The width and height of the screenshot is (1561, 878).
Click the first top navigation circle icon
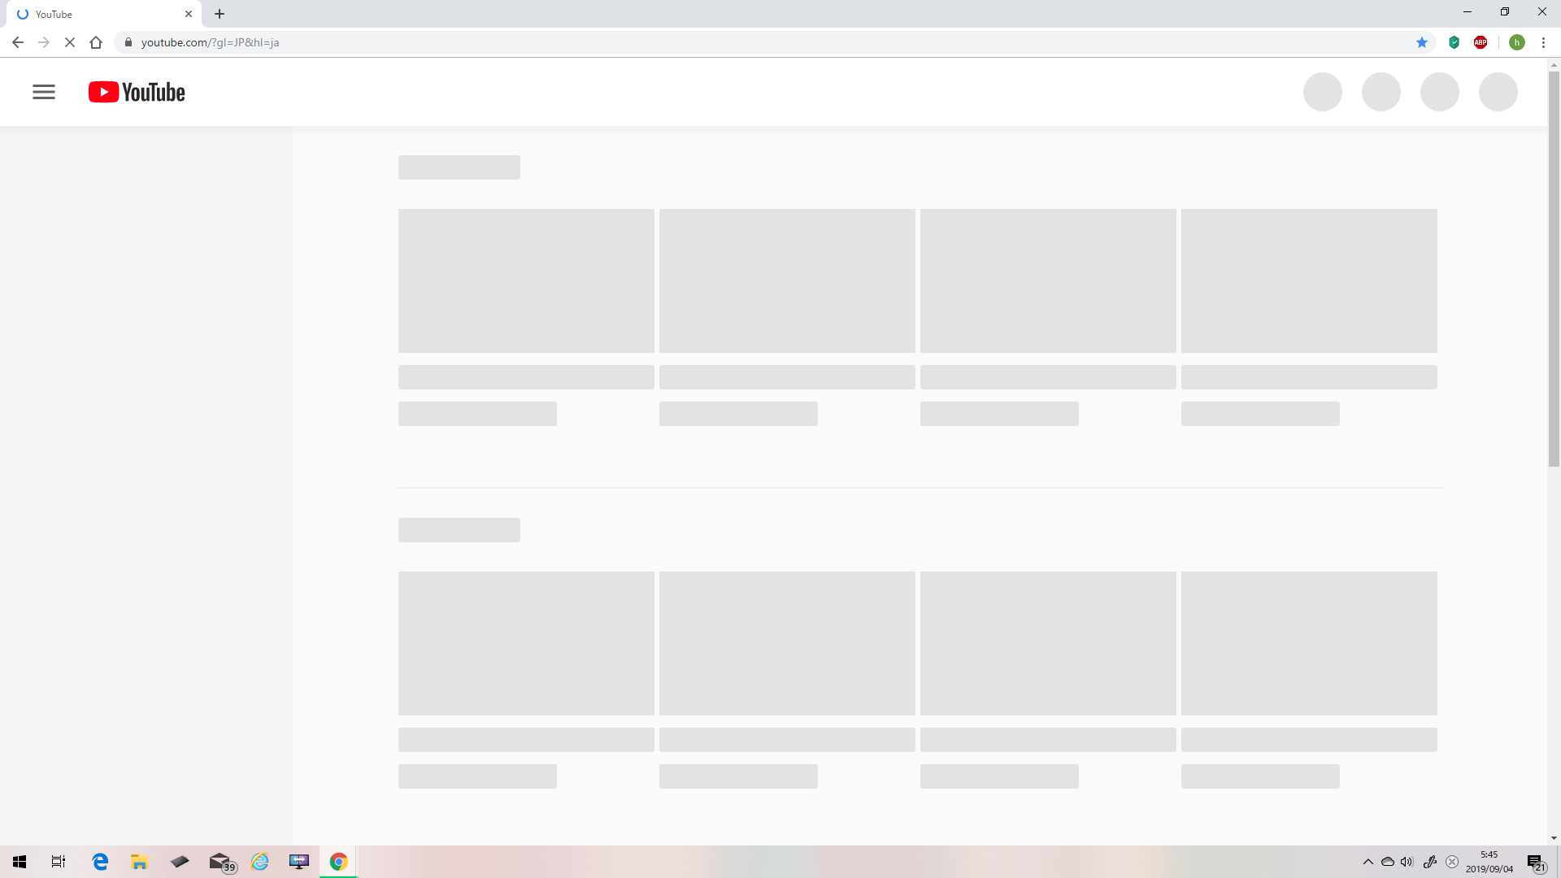point(1322,92)
